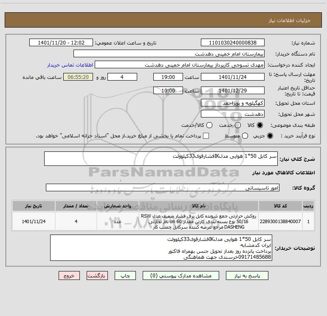Click the تعداد / مقدار column header
327x316 pixels.
pos(76,206)
